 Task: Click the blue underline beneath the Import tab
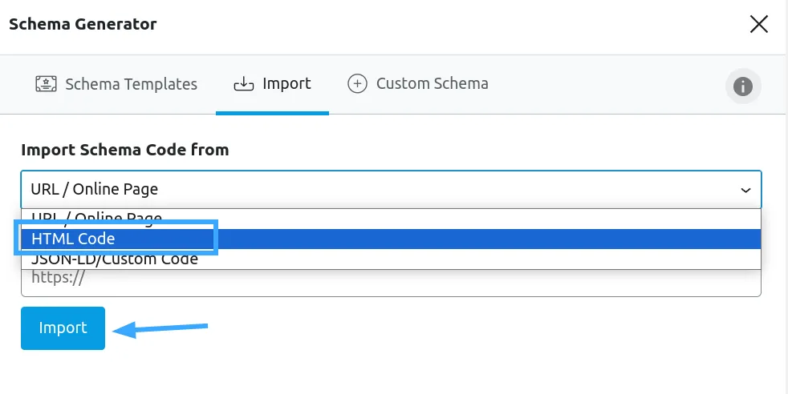[x=272, y=113]
